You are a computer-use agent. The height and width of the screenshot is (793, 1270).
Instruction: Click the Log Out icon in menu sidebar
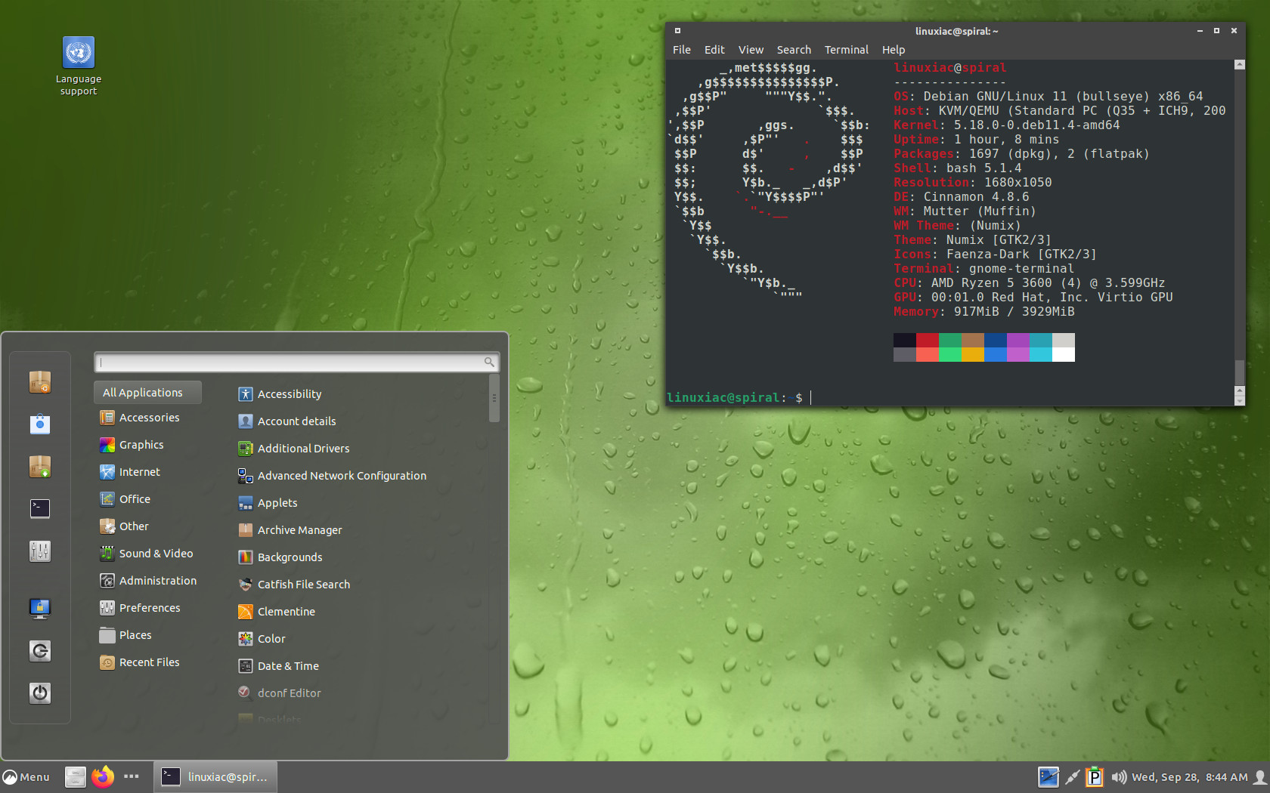coord(40,650)
